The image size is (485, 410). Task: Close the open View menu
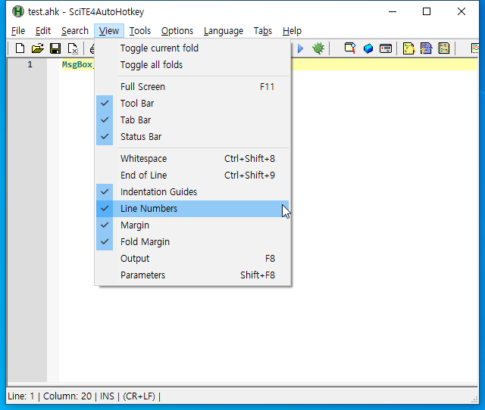coord(109,31)
